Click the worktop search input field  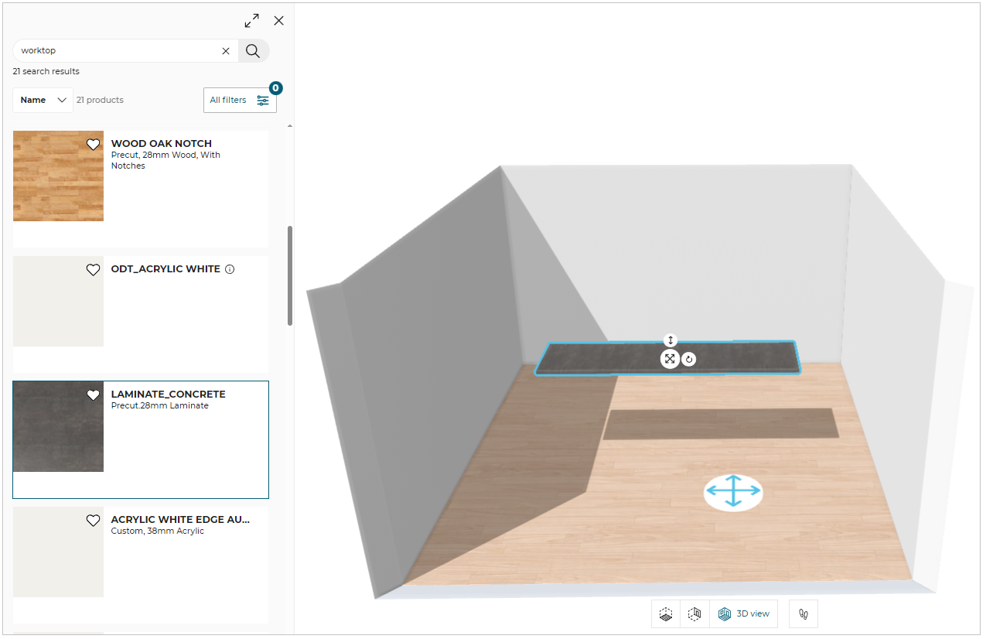point(116,51)
